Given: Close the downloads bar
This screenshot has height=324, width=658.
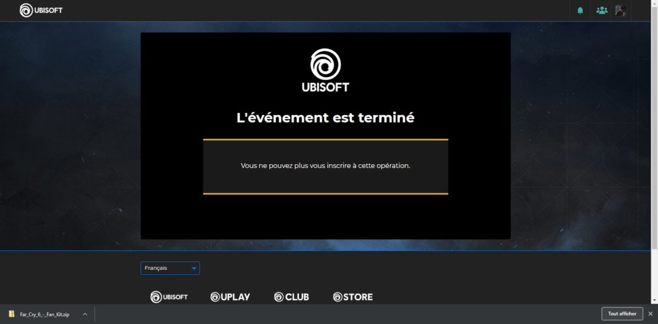Looking at the screenshot, I should [x=651, y=314].
